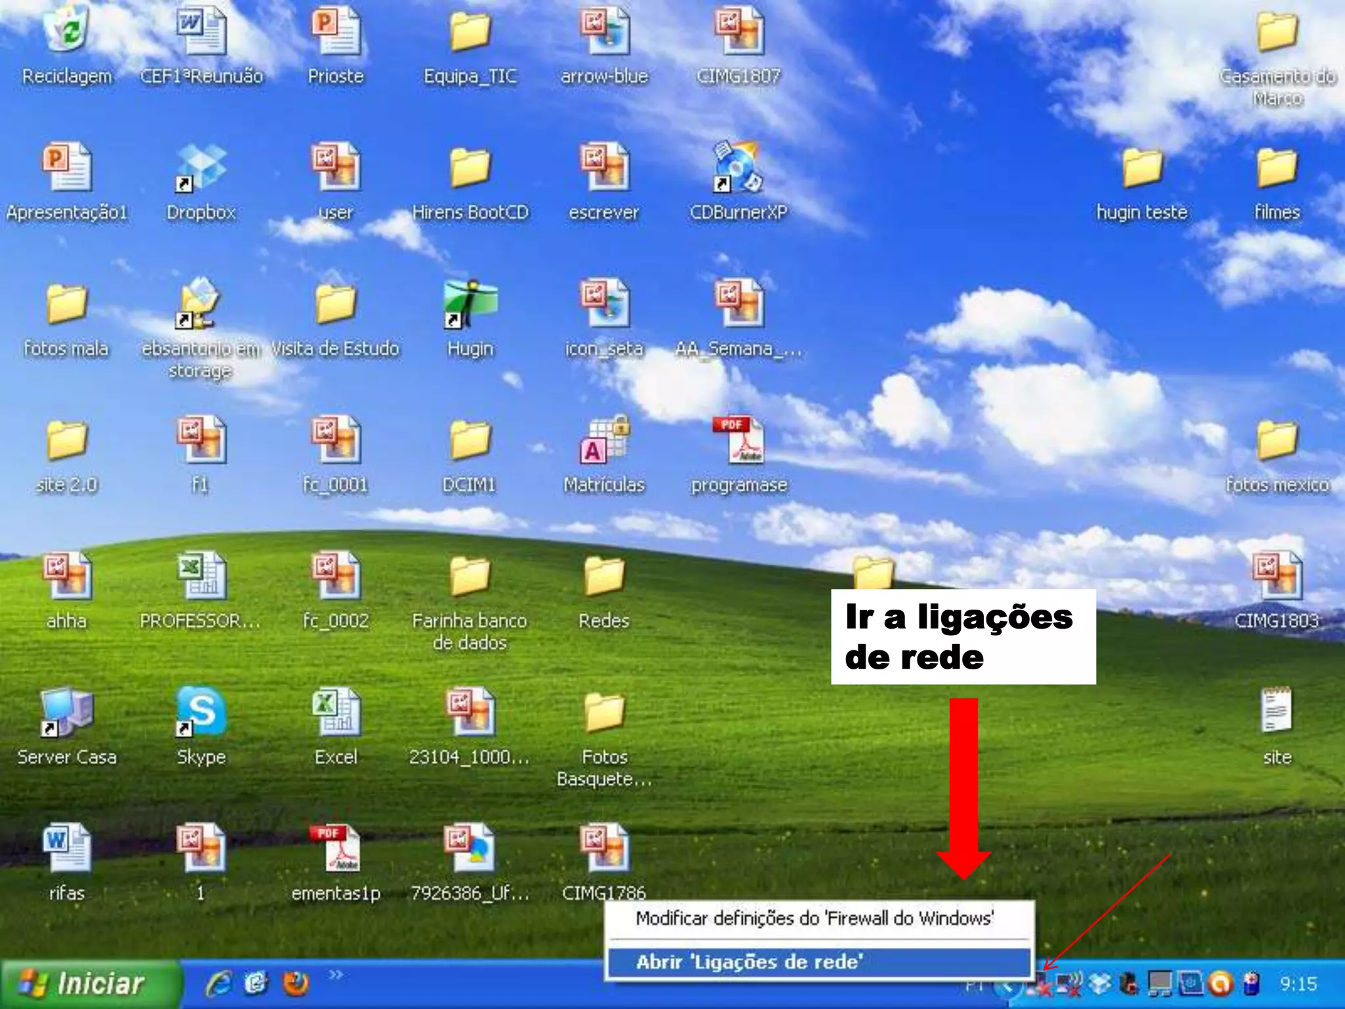
Task: Launch Firefox from the quick launch bar
Action: [x=296, y=983]
